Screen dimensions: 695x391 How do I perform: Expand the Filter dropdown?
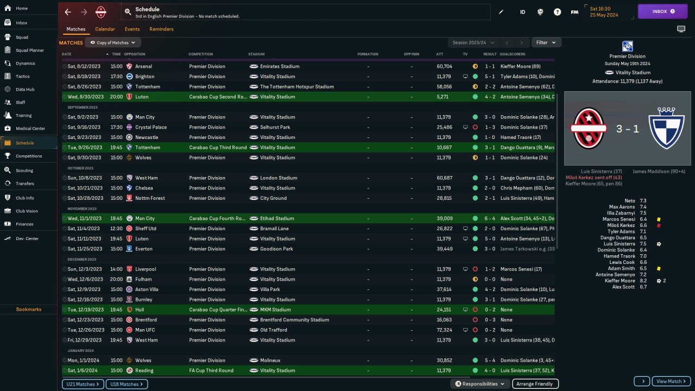pyautogui.click(x=546, y=42)
